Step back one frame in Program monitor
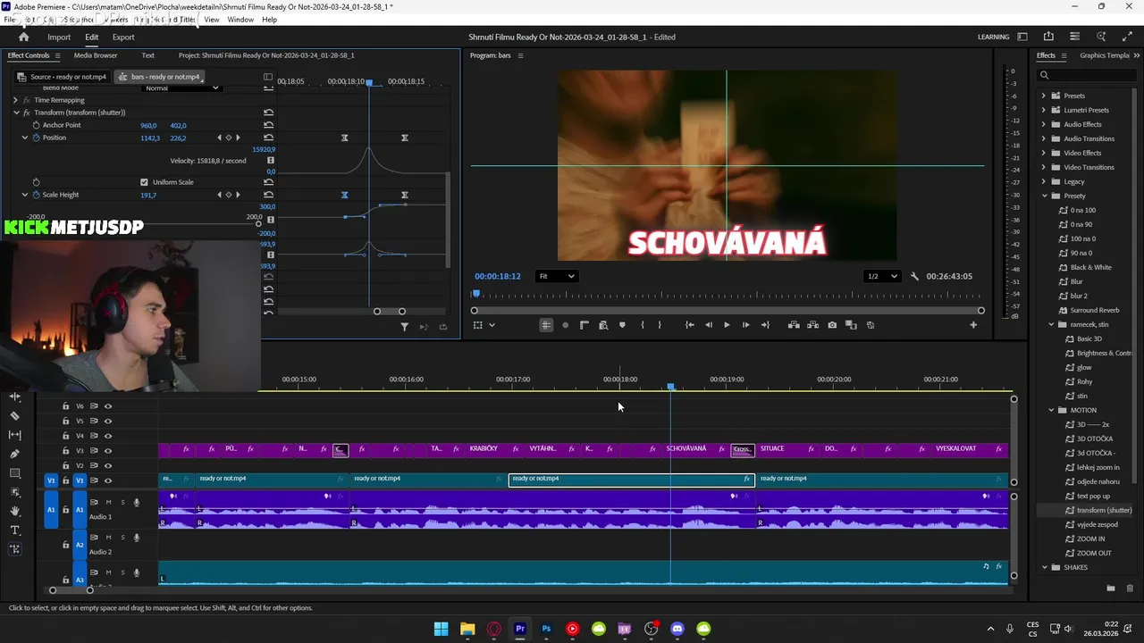 click(709, 325)
